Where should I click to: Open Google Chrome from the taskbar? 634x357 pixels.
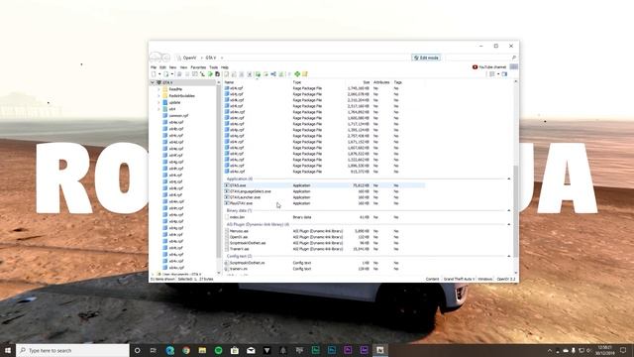click(186, 350)
